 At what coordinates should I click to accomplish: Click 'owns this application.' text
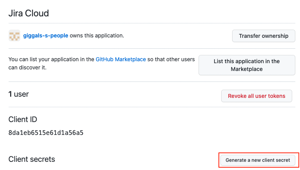(x=97, y=35)
